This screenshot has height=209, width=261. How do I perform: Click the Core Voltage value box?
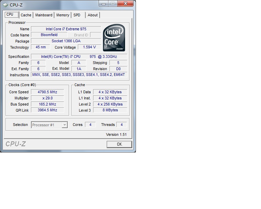click(x=89, y=47)
